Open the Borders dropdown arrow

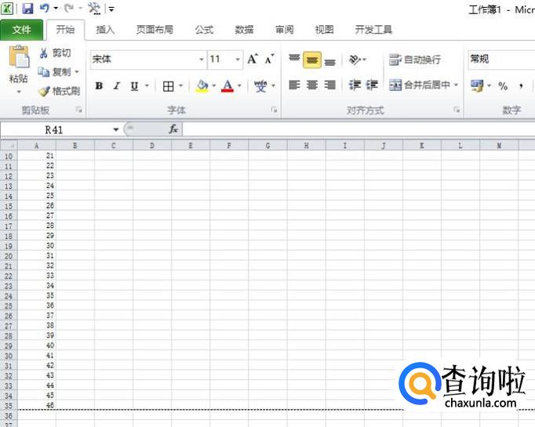[x=181, y=86]
